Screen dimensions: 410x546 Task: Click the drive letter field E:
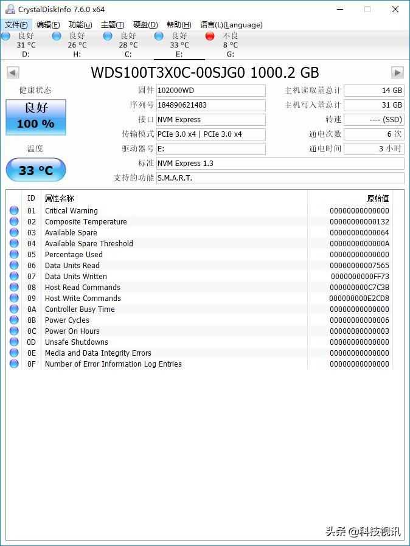click(x=210, y=149)
